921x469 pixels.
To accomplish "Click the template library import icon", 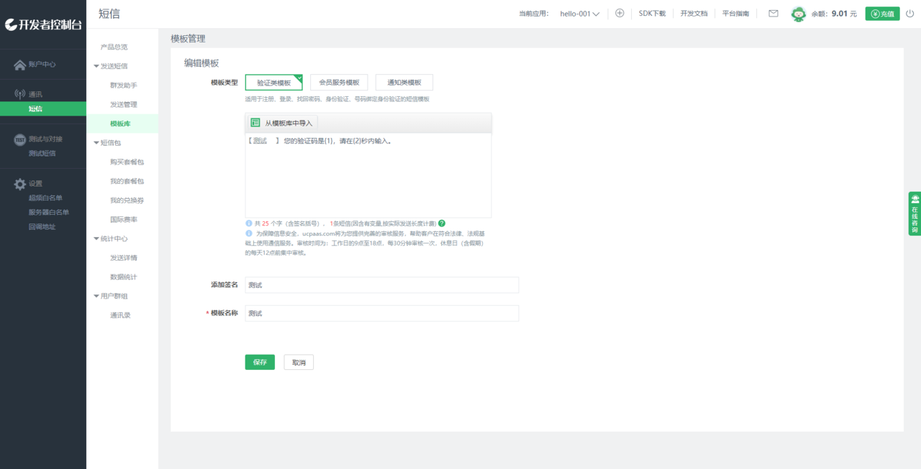I will pos(255,123).
